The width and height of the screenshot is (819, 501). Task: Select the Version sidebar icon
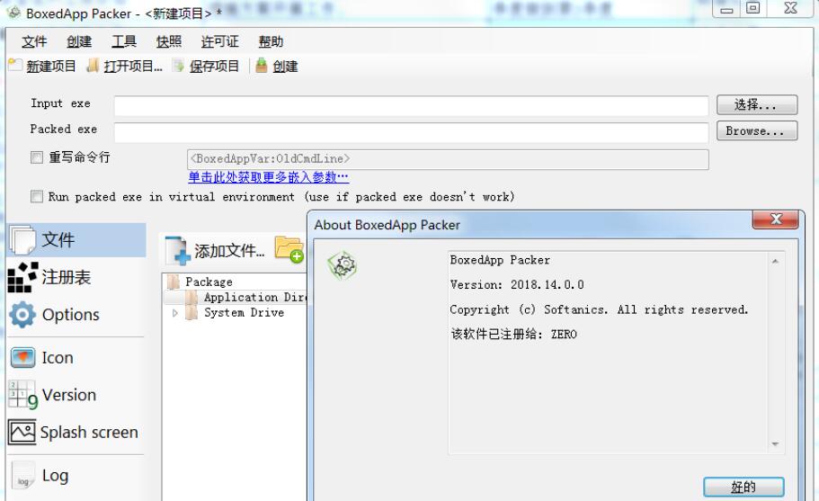[x=23, y=395]
